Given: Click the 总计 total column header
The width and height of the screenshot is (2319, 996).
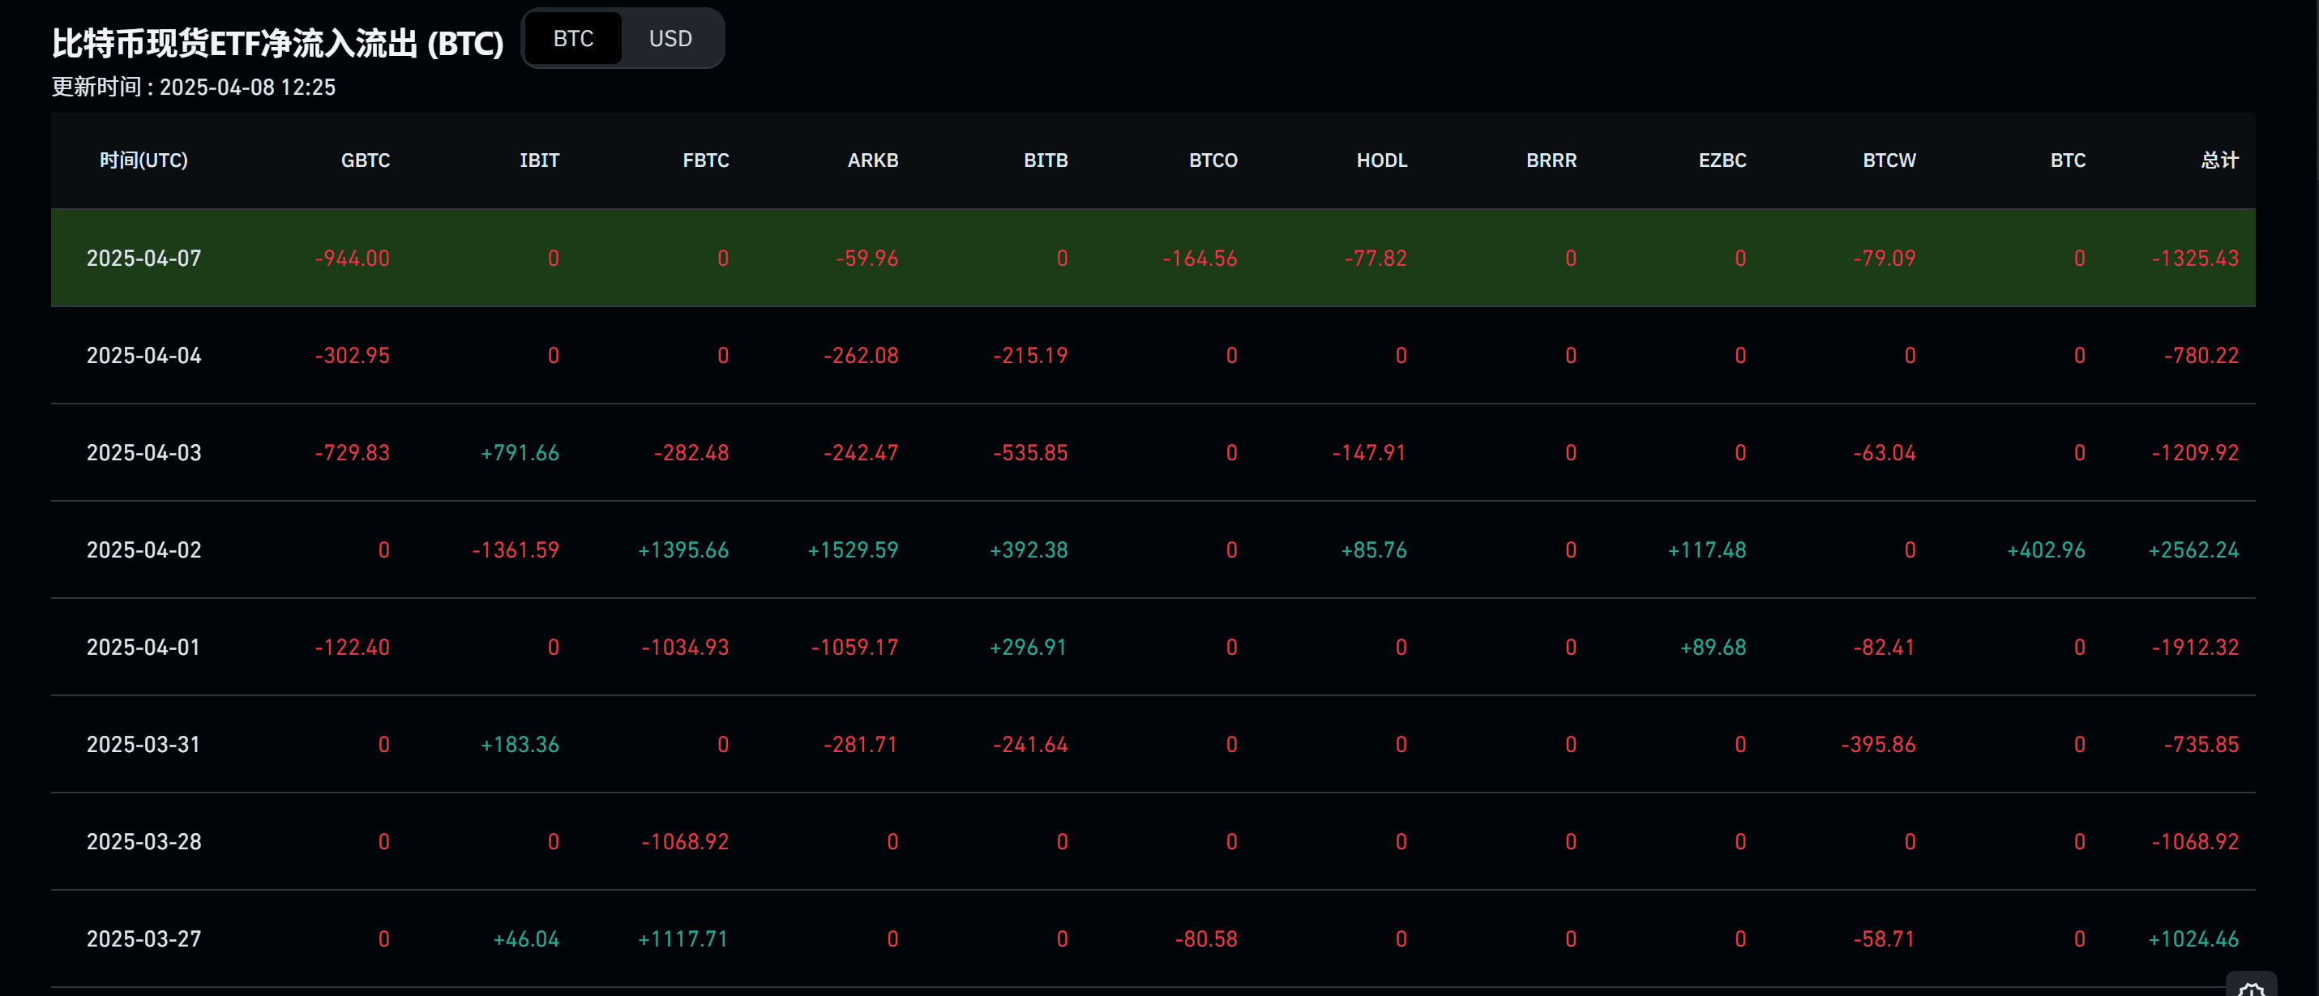Looking at the screenshot, I should (x=2219, y=160).
